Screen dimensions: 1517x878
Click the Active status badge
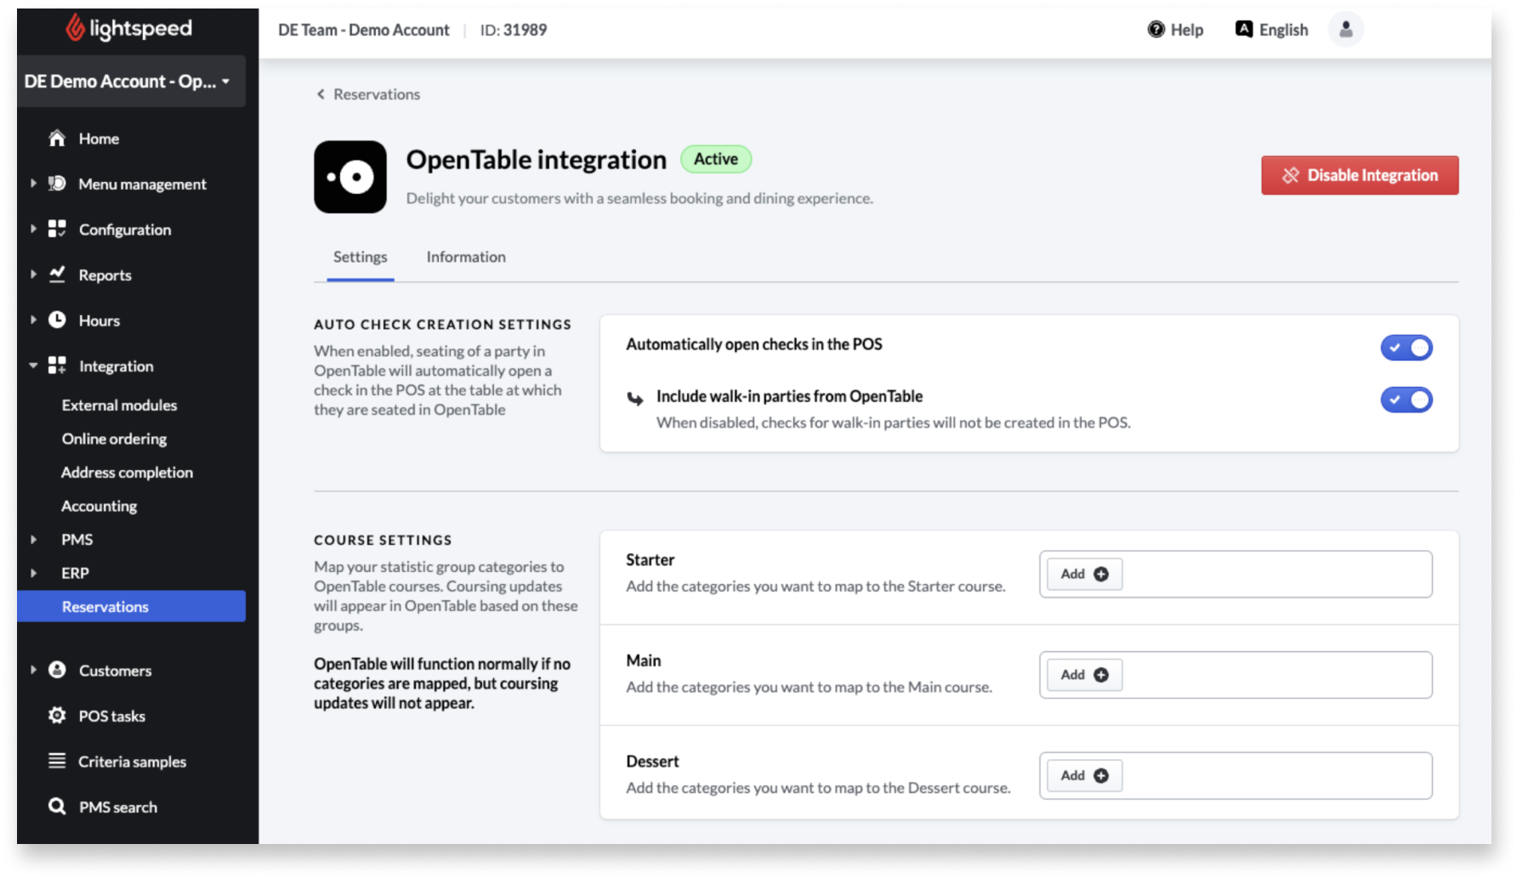pos(716,159)
